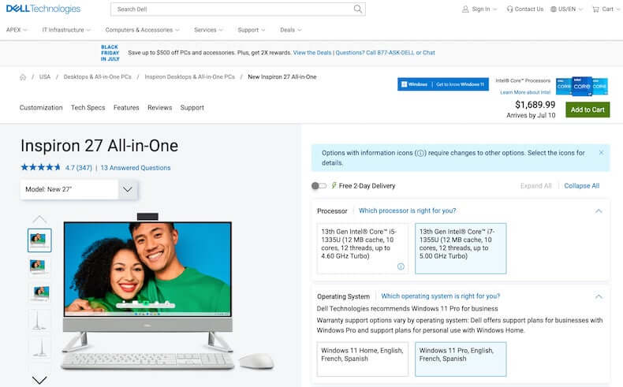The width and height of the screenshot is (623, 387).
Task: Click the US/EN globe icon
Action: (553, 9)
